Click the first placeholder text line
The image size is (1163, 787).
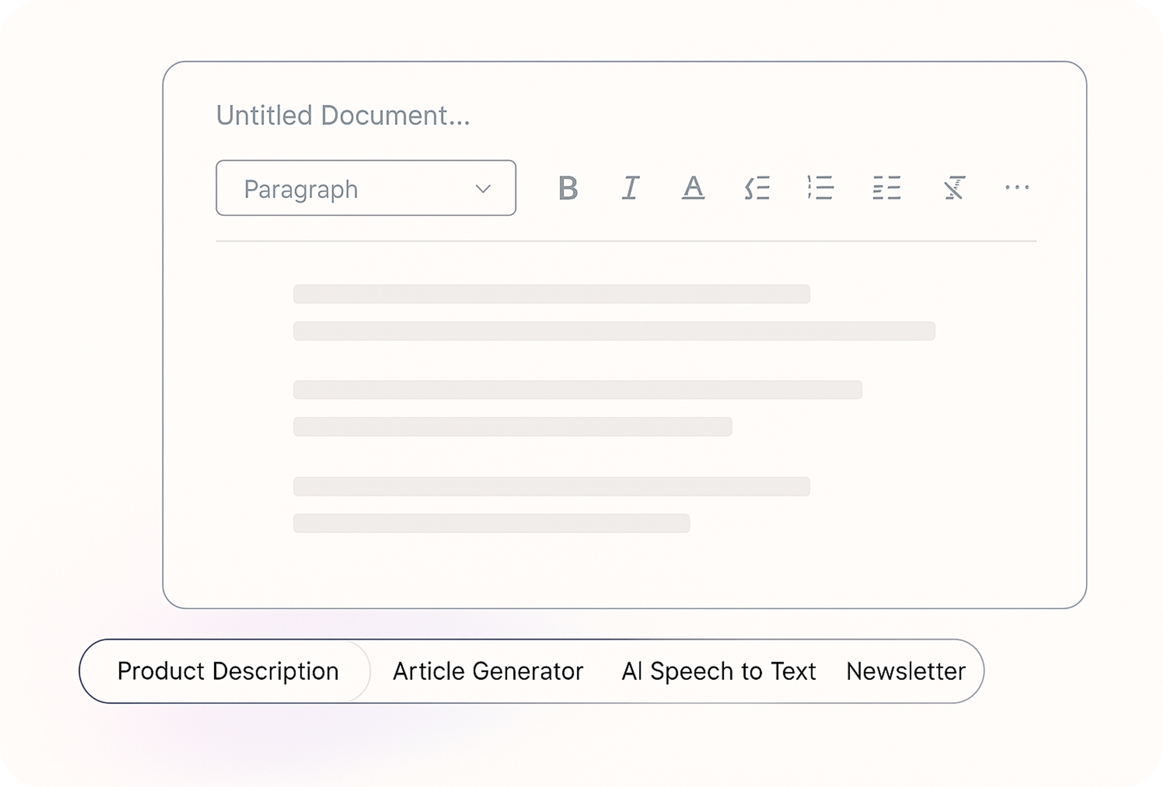click(551, 294)
